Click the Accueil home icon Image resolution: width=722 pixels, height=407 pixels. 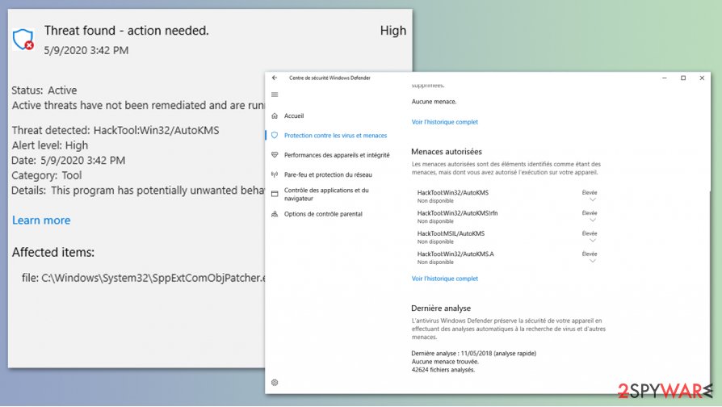tap(275, 115)
